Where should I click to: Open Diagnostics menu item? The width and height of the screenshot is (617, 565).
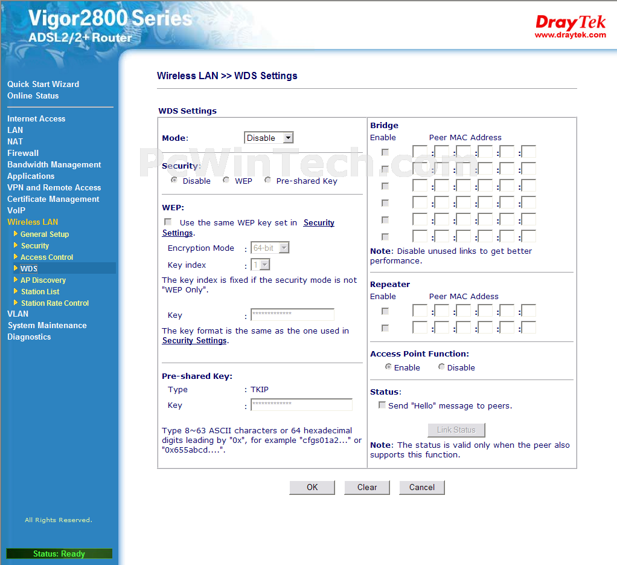click(x=29, y=337)
